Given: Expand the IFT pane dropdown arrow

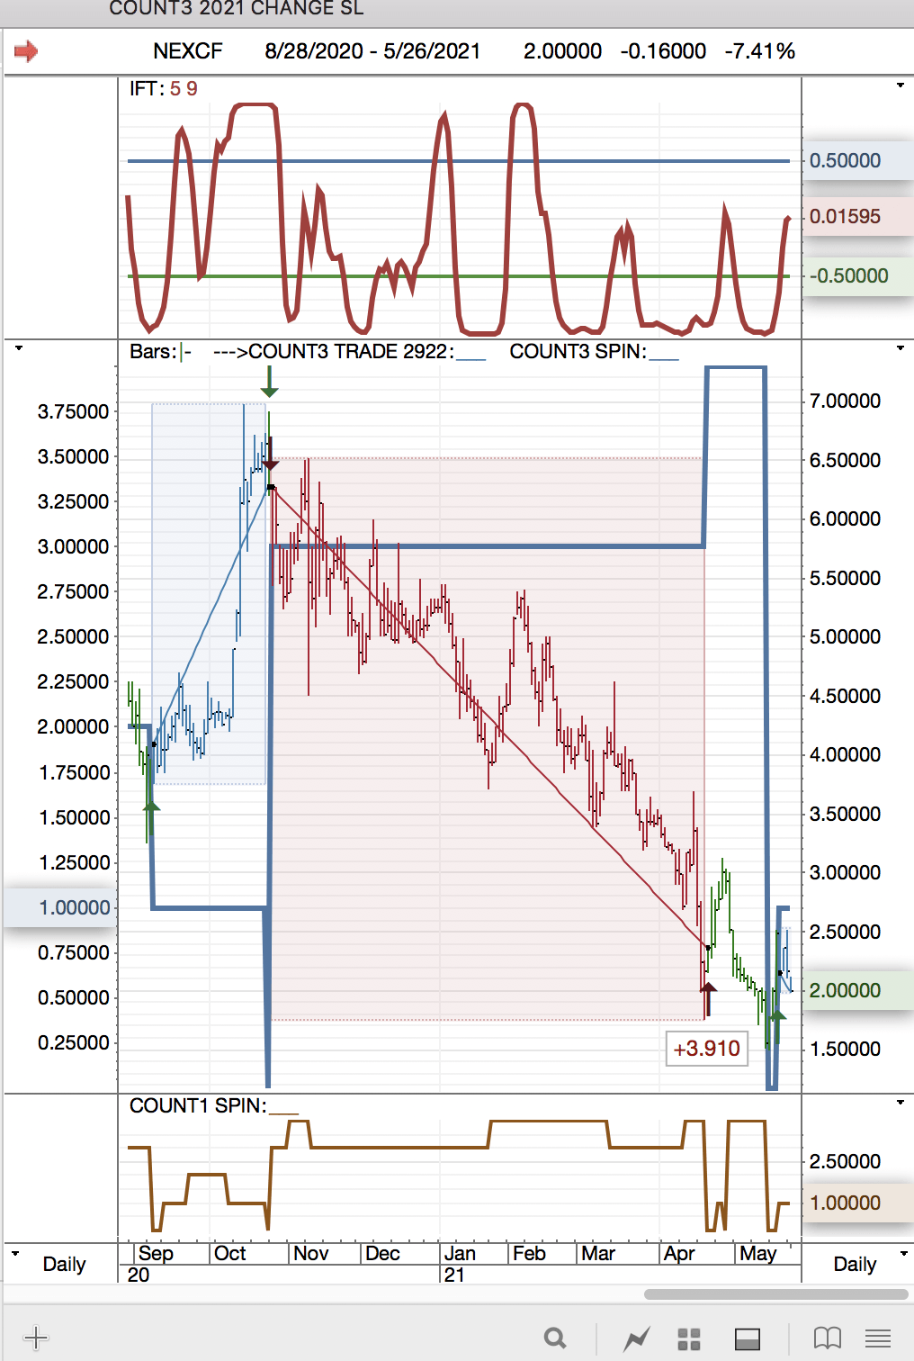Looking at the screenshot, I should [x=901, y=86].
